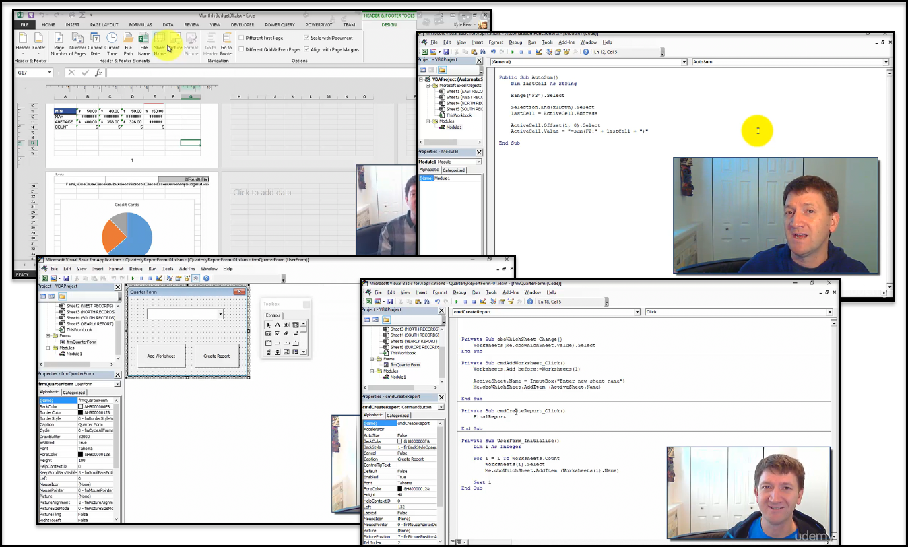Switch to Excel FORMULAS ribbon tab

click(140, 25)
